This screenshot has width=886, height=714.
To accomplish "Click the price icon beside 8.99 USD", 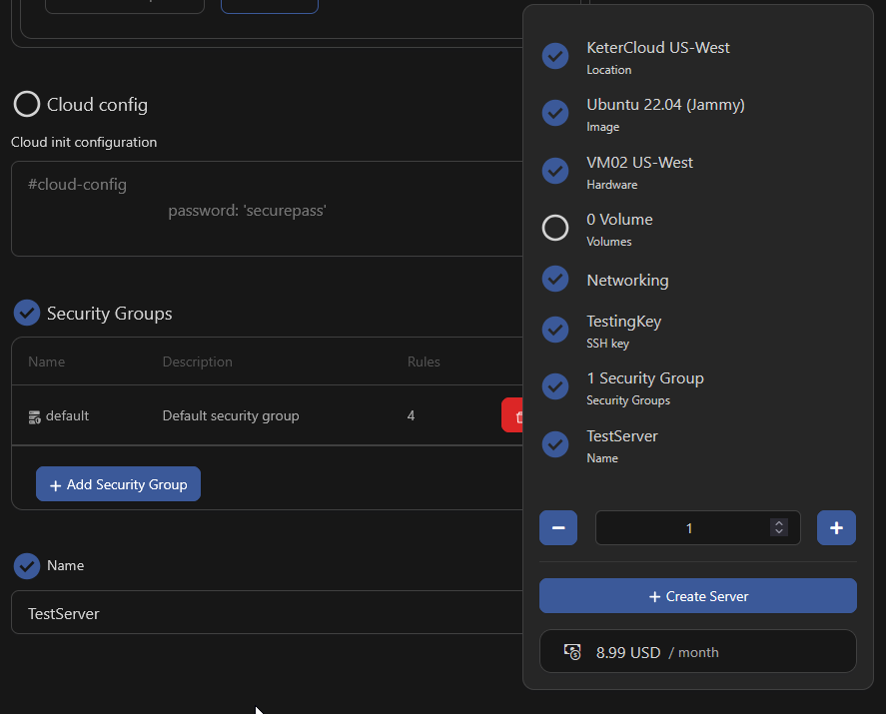I will click(x=572, y=651).
